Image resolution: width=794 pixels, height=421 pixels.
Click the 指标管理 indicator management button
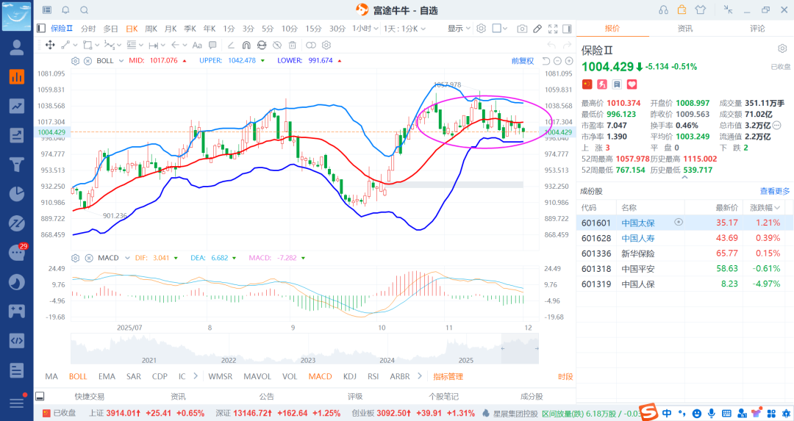(448, 376)
